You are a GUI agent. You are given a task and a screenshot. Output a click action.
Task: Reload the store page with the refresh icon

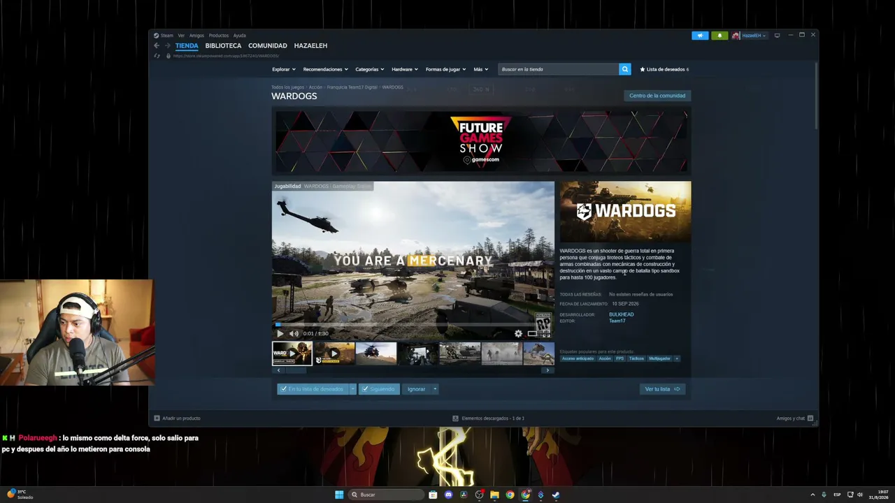[157, 56]
